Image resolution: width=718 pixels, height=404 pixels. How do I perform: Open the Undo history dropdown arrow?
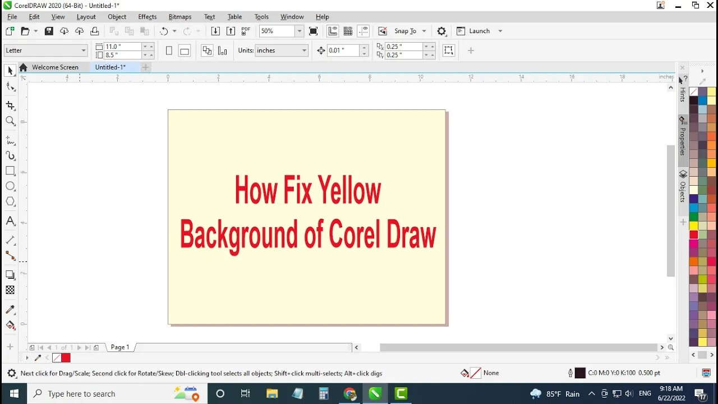click(174, 31)
